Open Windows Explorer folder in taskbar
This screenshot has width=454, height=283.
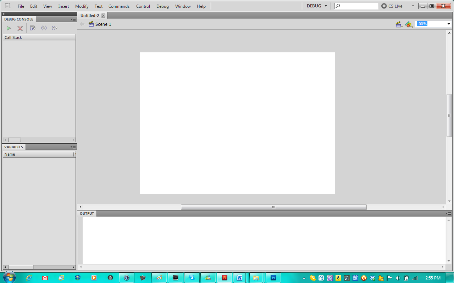(256, 278)
